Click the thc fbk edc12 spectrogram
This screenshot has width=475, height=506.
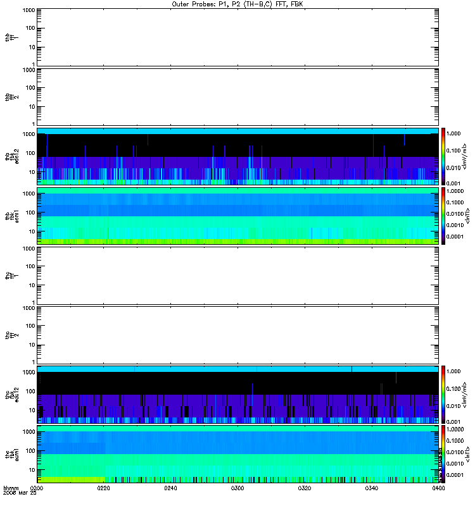[238, 395]
